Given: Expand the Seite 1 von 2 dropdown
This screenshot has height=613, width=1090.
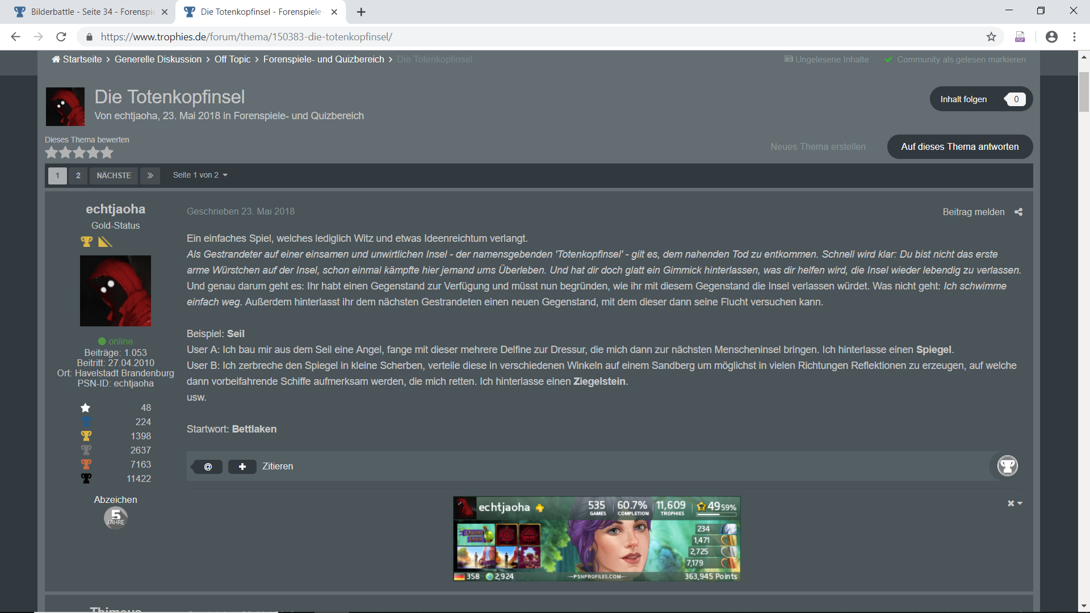Looking at the screenshot, I should coord(200,175).
